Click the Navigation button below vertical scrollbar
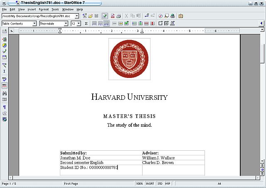Viewport: 266px width, 188px height. pyautogui.click(x=262, y=169)
